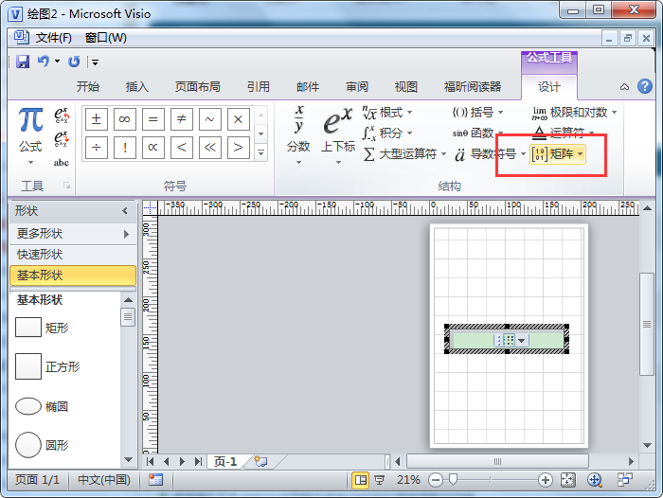Pick the 圆形 circle shape
The height and width of the screenshot is (498, 663).
coord(42,445)
